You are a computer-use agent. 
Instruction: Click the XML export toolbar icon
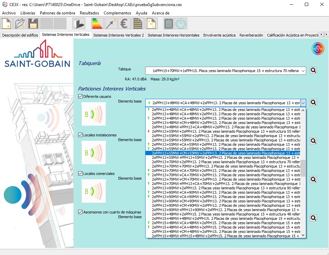tap(151, 24)
